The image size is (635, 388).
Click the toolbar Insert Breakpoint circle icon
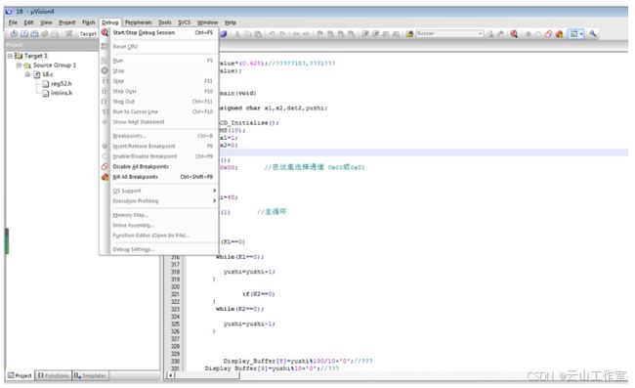[x=528, y=34]
